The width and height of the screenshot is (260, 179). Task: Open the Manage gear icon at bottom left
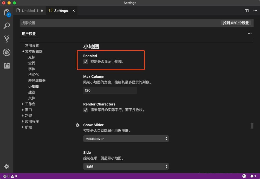6,167
